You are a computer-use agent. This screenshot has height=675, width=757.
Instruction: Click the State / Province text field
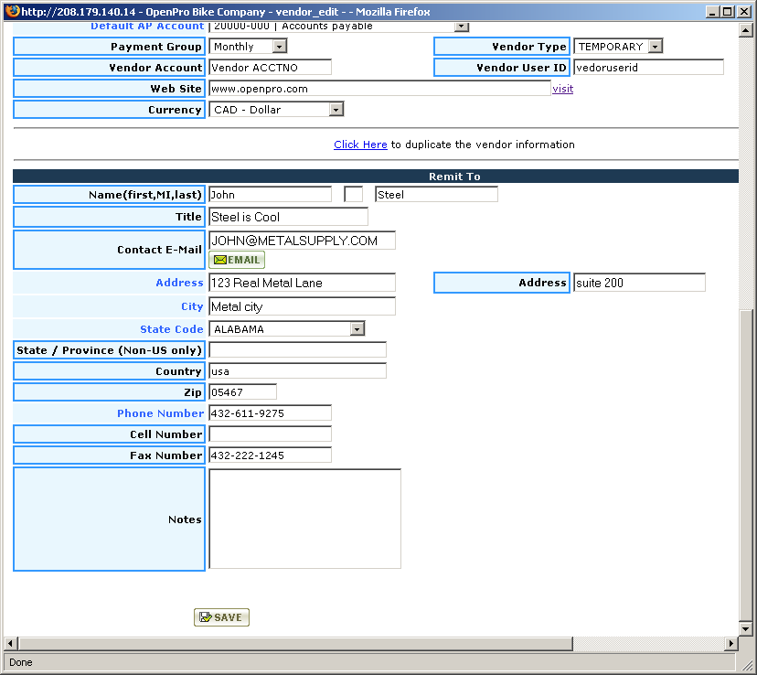(x=297, y=350)
